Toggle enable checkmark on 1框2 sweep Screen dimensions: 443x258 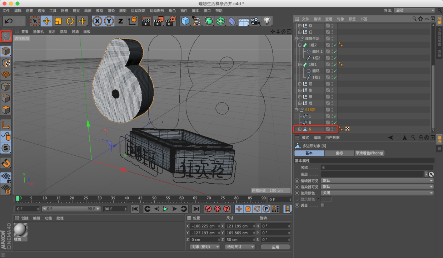pos(335,45)
